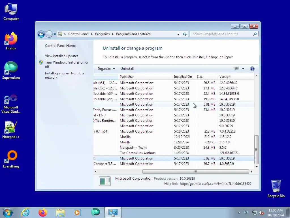Click the horizontal scrollbar right arrow
Image resolution: width=290 pixels, height=218 pixels.
coord(251,172)
